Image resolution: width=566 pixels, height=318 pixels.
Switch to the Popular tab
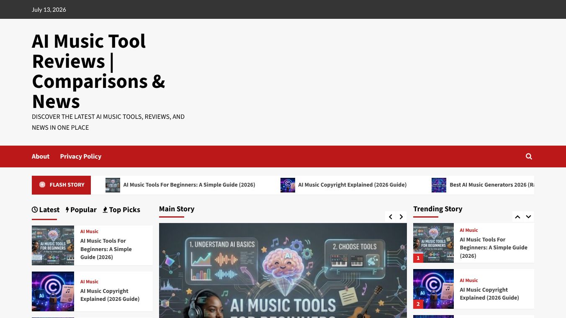81,210
